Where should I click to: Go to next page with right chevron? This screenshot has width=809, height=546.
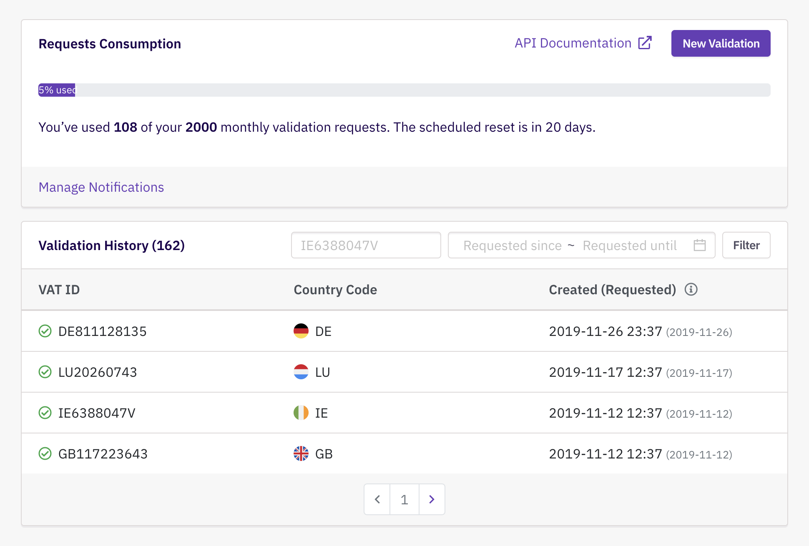pos(432,499)
